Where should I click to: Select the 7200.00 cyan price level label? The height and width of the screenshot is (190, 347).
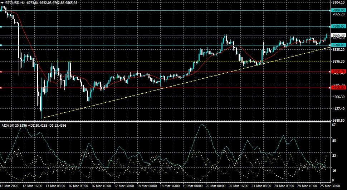tap(338, 26)
